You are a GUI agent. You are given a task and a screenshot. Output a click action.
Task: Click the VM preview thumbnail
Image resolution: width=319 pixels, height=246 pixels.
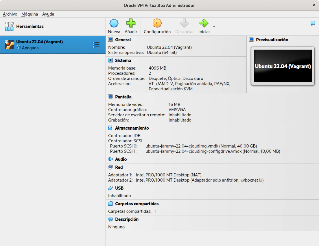pos(283,66)
